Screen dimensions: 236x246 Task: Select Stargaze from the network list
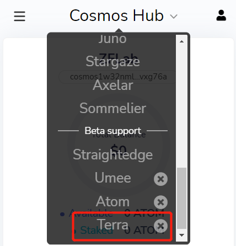(112, 61)
